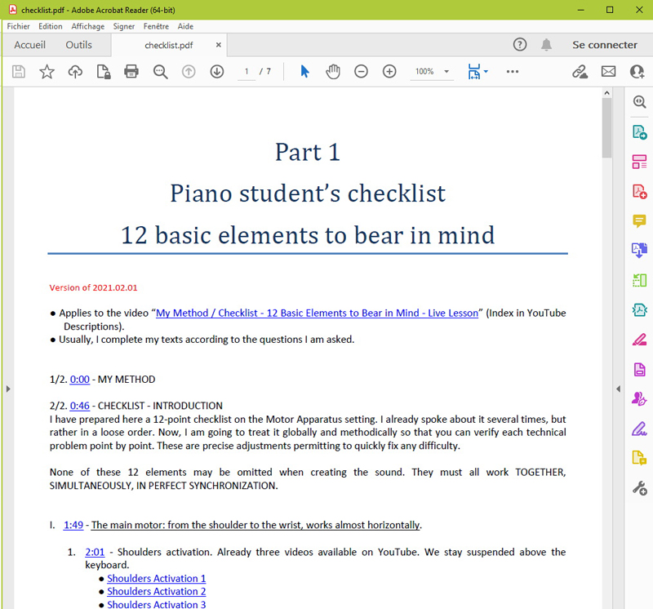The height and width of the screenshot is (609, 653).
Task: Activate the arrow selection tool
Action: [x=304, y=72]
